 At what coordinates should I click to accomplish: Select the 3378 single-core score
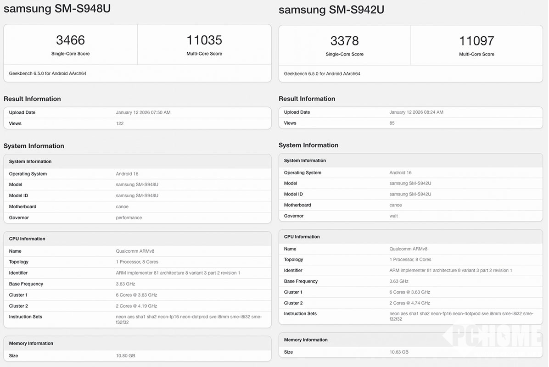(x=344, y=41)
